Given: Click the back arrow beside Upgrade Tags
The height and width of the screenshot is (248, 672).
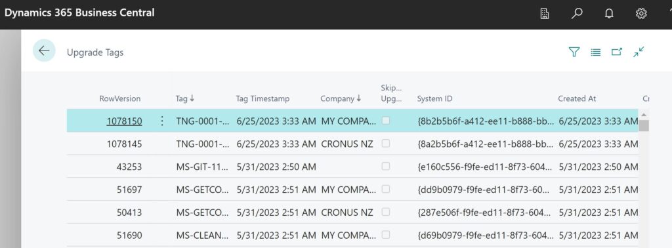Looking at the screenshot, I should pyautogui.click(x=44, y=51).
